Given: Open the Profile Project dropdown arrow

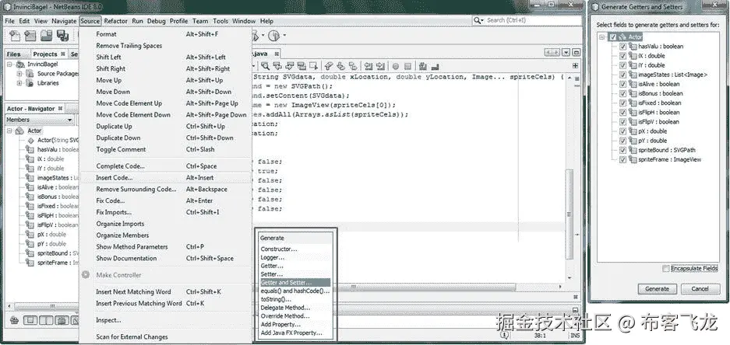Looking at the screenshot, I should [284, 36].
